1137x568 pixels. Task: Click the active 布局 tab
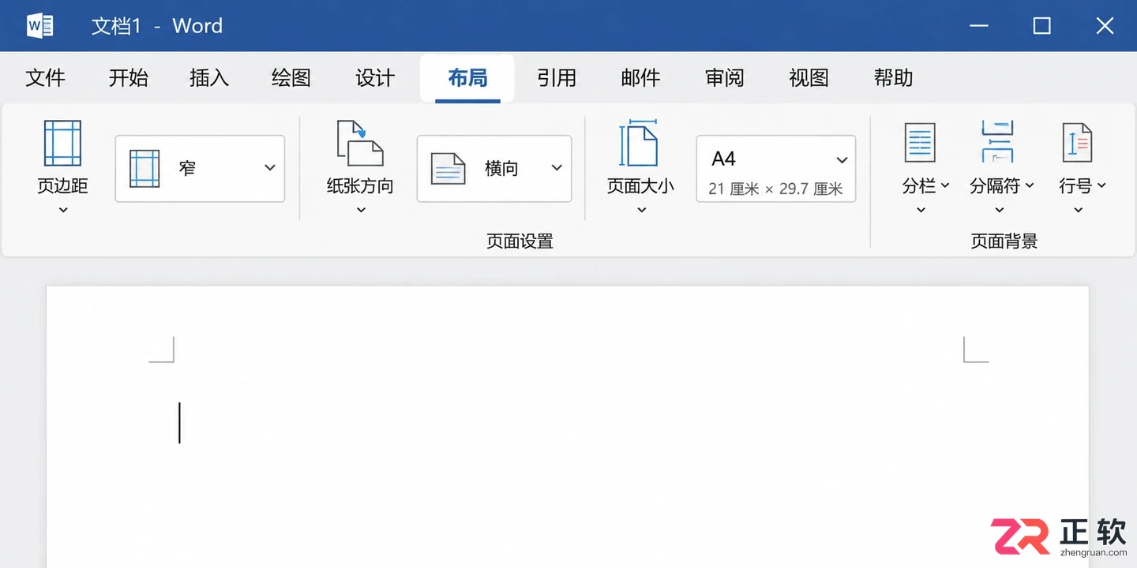467,77
